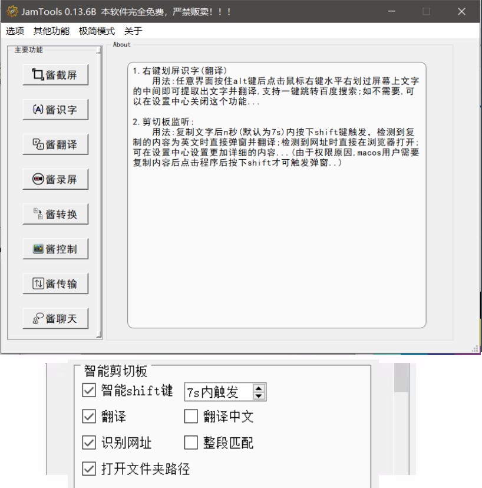Increase the 7s内触发 trigger time

259,388
